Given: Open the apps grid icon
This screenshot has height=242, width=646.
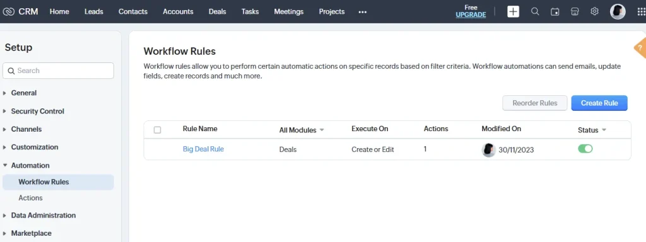Looking at the screenshot, I should click(641, 11).
